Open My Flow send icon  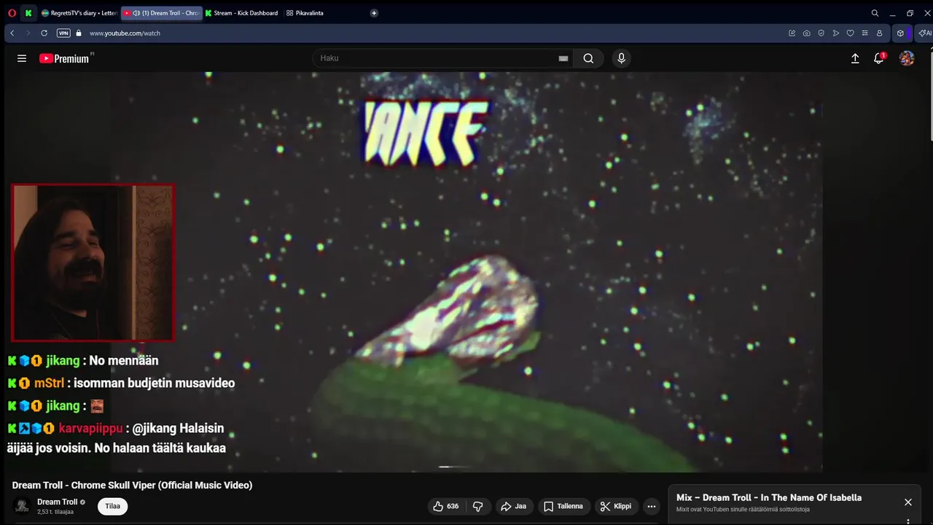point(835,33)
